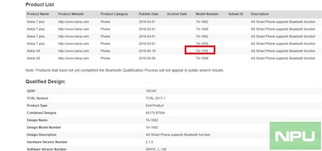This screenshot has width=322, height=151.
Task: Select combined designs value 95175,97584
Action: point(155,113)
